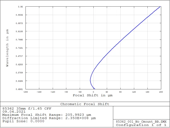Click y-axis tick label '0.9036'
170x128 pixels.
(19, 15)
